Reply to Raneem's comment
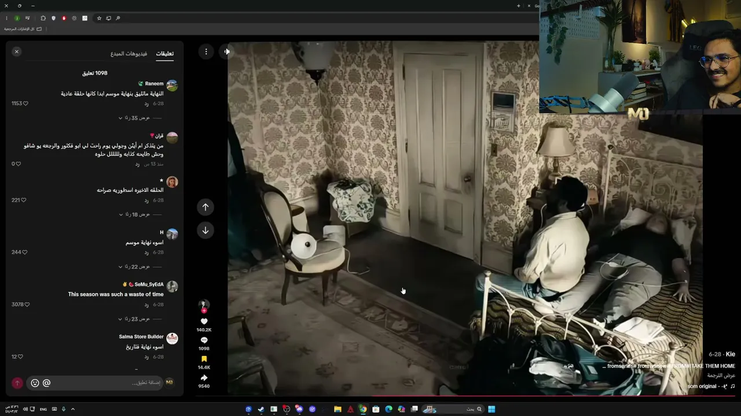Image resolution: width=741 pixels, height=416 pixels. (147, 104)
